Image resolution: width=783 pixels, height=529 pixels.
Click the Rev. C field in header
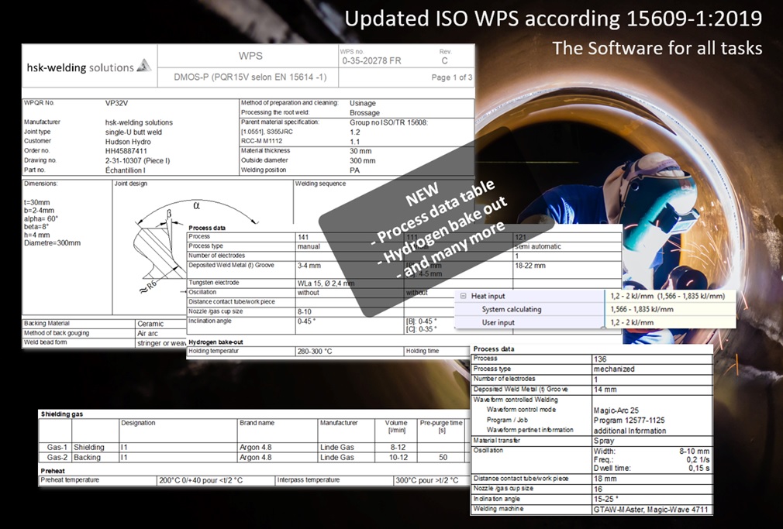444,60
